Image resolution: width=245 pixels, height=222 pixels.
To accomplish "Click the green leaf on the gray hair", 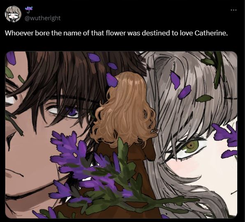I will [204, 98].
